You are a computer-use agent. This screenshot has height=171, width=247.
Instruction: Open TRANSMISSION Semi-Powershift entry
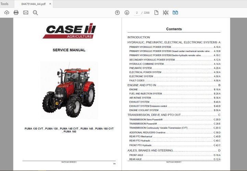pos(175,120)
